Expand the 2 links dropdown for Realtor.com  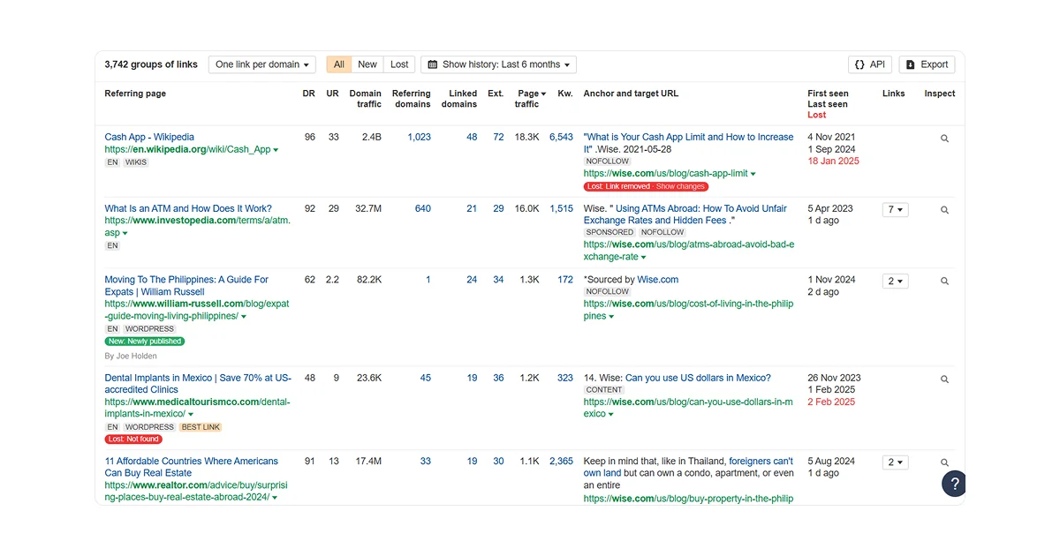pos(895,462)
